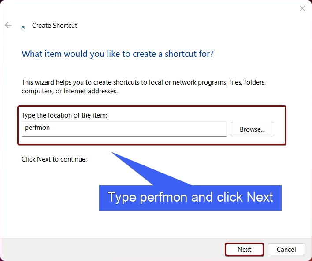Click the label "Type the location of the item:"
312x261 pixels.
pos(64,115)
